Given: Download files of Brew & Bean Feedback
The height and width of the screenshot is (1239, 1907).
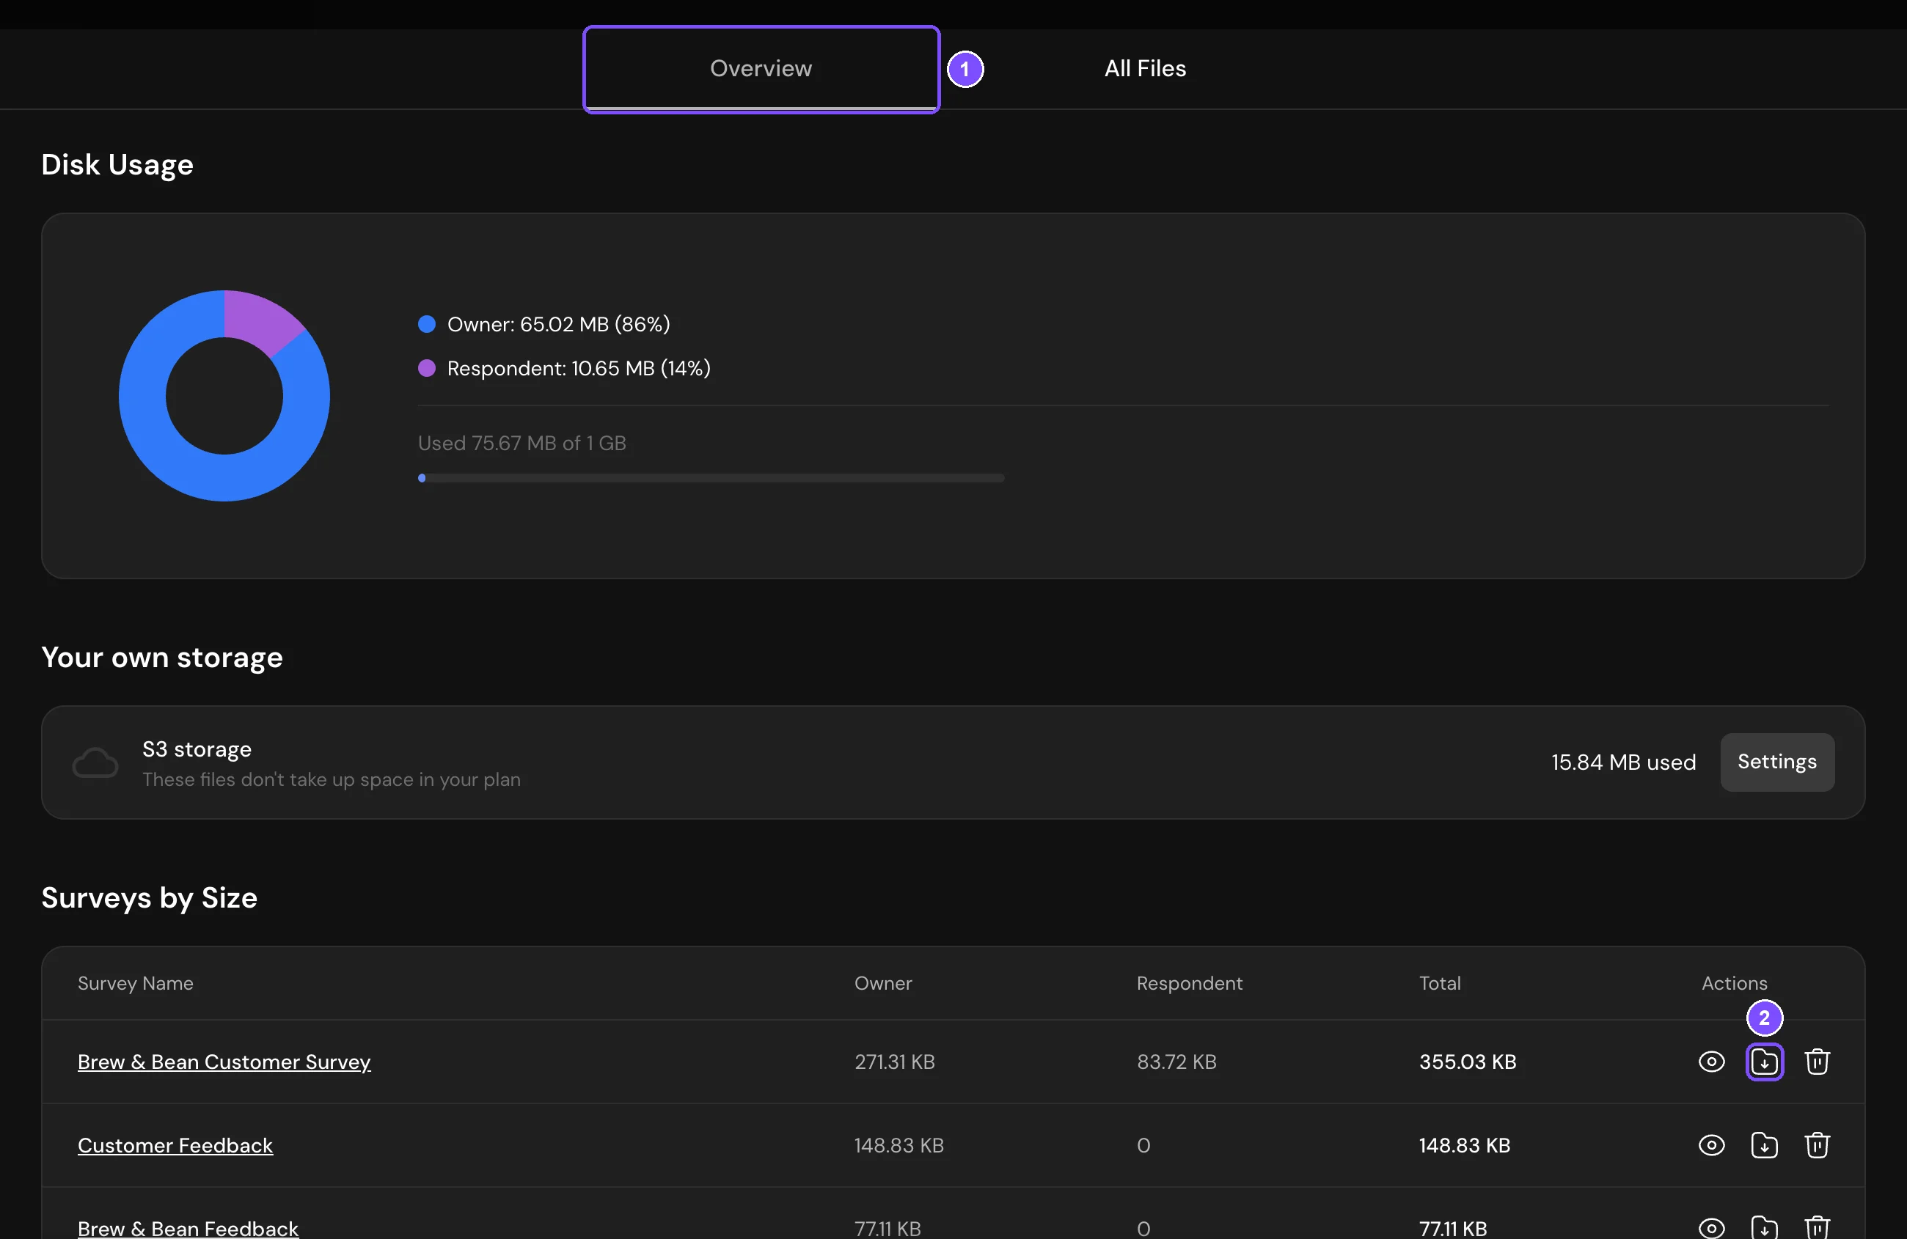Looking at the screenshot, I should click(1763, 1227).
